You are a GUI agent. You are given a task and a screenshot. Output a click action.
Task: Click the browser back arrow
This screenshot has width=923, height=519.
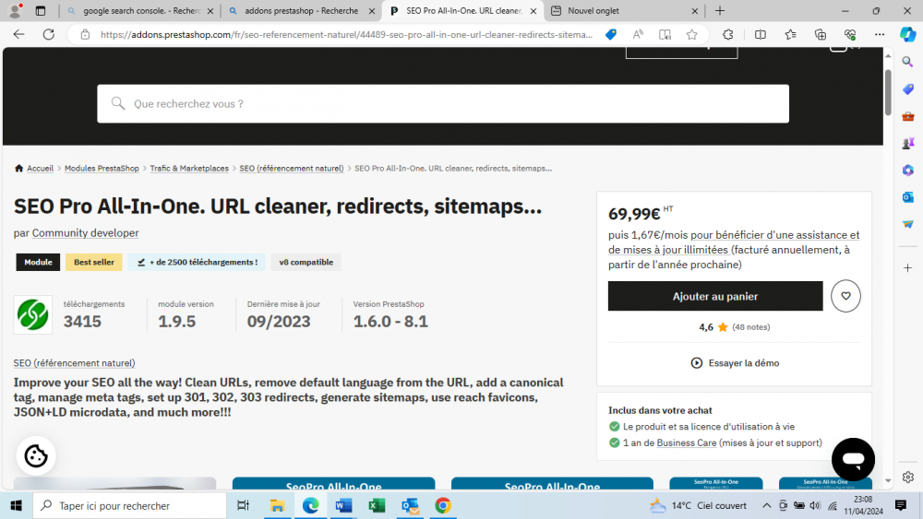point(18,35)
